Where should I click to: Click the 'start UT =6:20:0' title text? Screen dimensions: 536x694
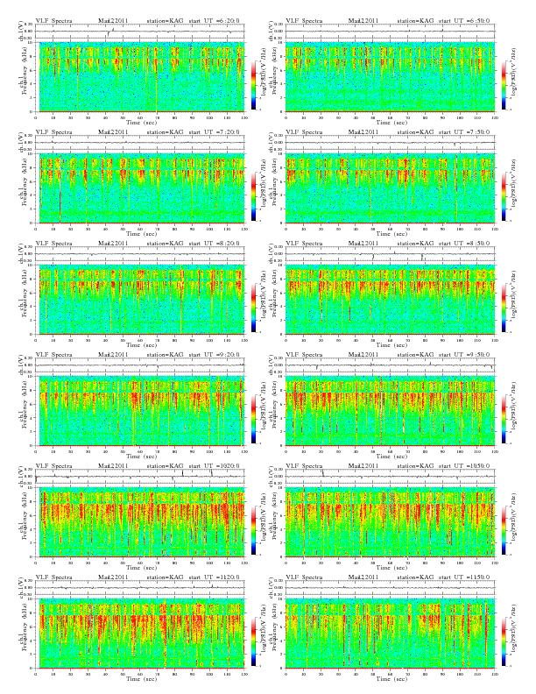215,20
